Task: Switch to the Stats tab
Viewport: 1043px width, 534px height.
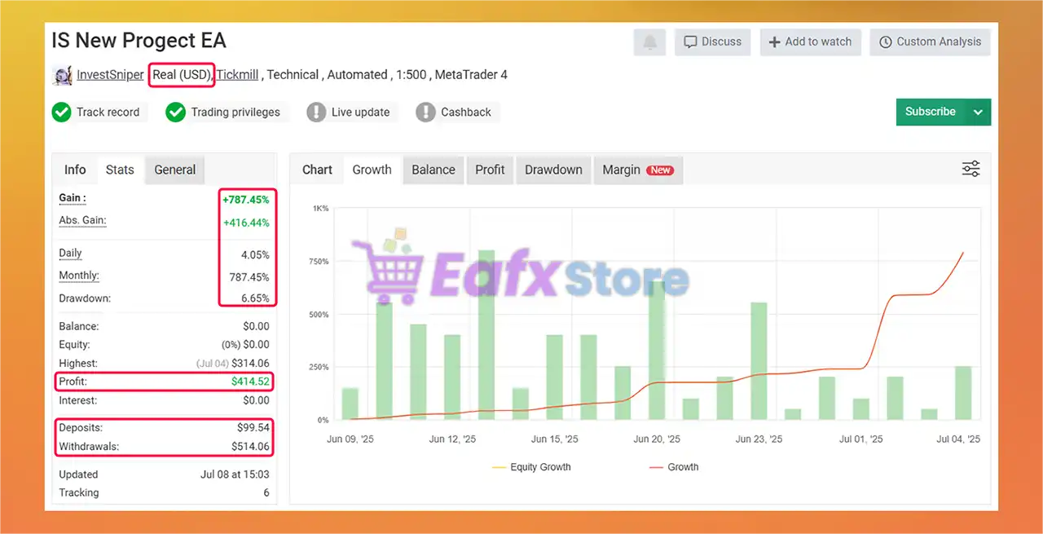Action: click(x=120, y=170)
